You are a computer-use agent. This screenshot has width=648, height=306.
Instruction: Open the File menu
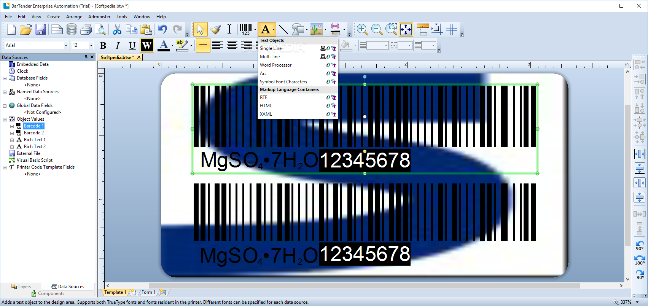[8, 17]
